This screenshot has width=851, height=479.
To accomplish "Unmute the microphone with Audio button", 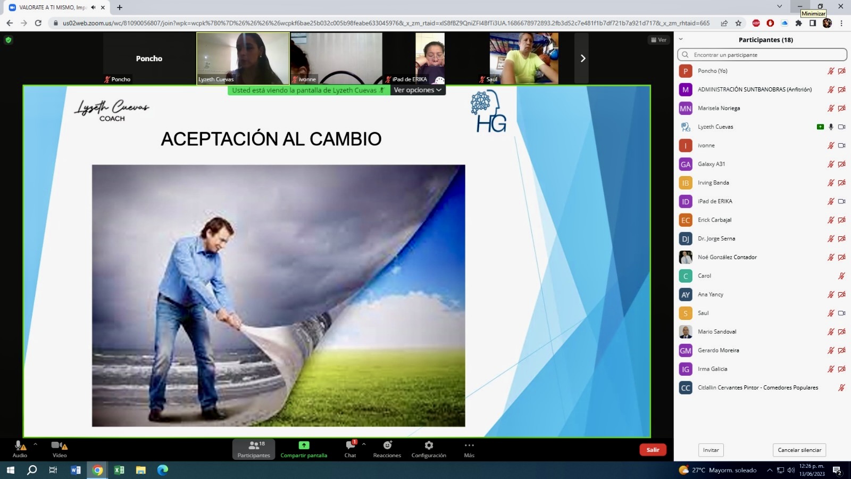I will coord(20,449).
